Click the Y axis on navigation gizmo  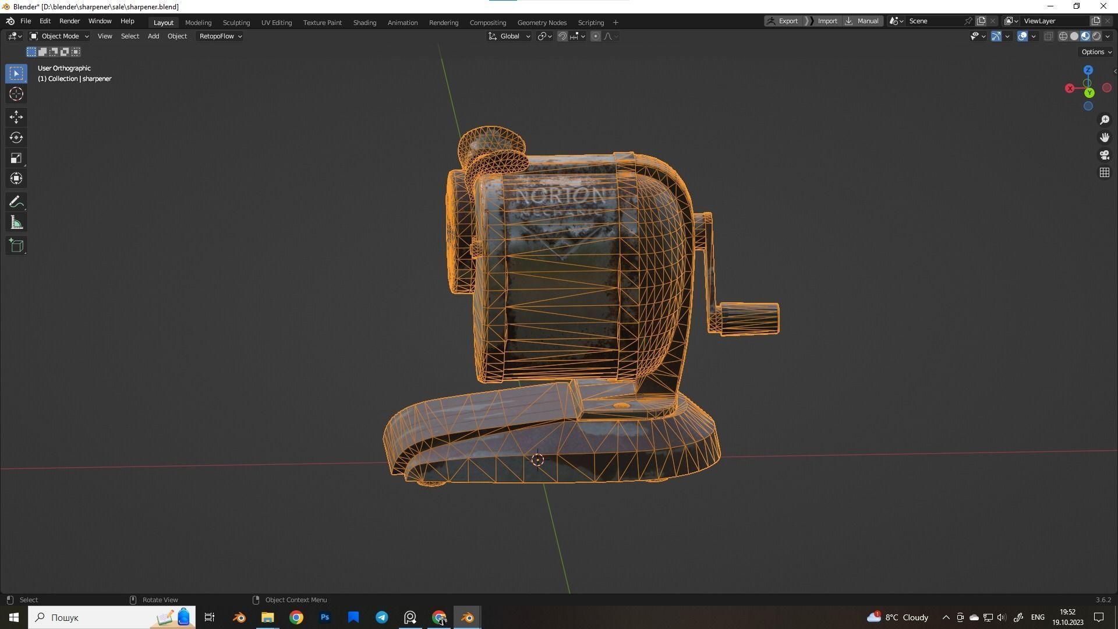pos(1089,93)
